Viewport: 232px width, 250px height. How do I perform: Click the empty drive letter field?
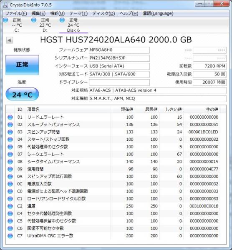[x=119, y=82]
